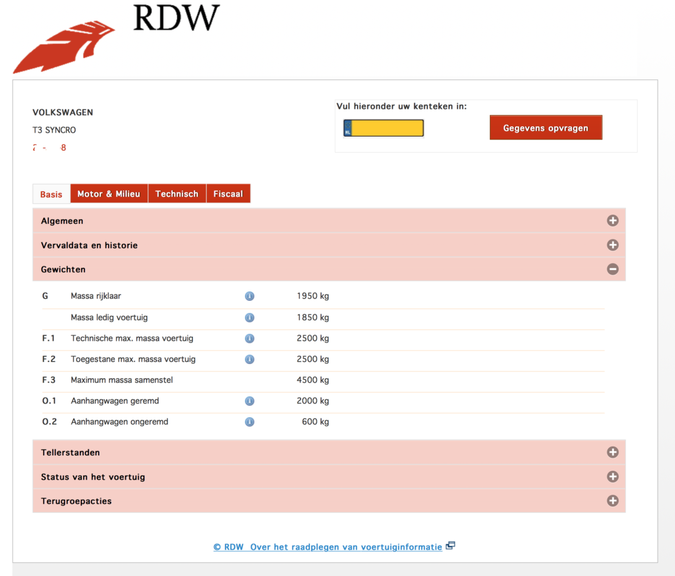The image size is (675, 576).
Task: Click info icon beside Technische max. massa voertuig
Action: (x=249, y=338)
